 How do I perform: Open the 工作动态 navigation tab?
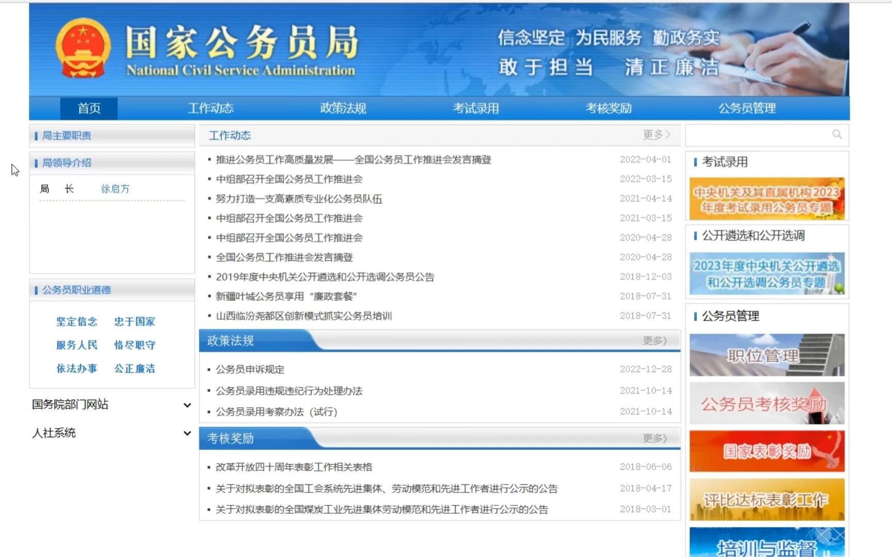211,108
